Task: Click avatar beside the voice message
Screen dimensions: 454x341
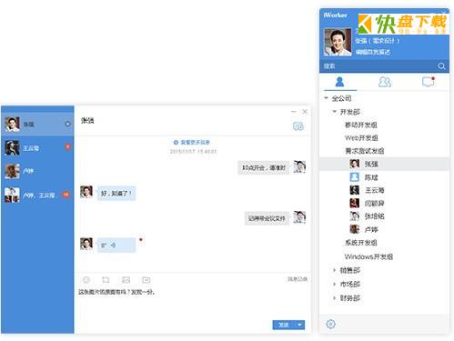Action: [x=86, y=244]
